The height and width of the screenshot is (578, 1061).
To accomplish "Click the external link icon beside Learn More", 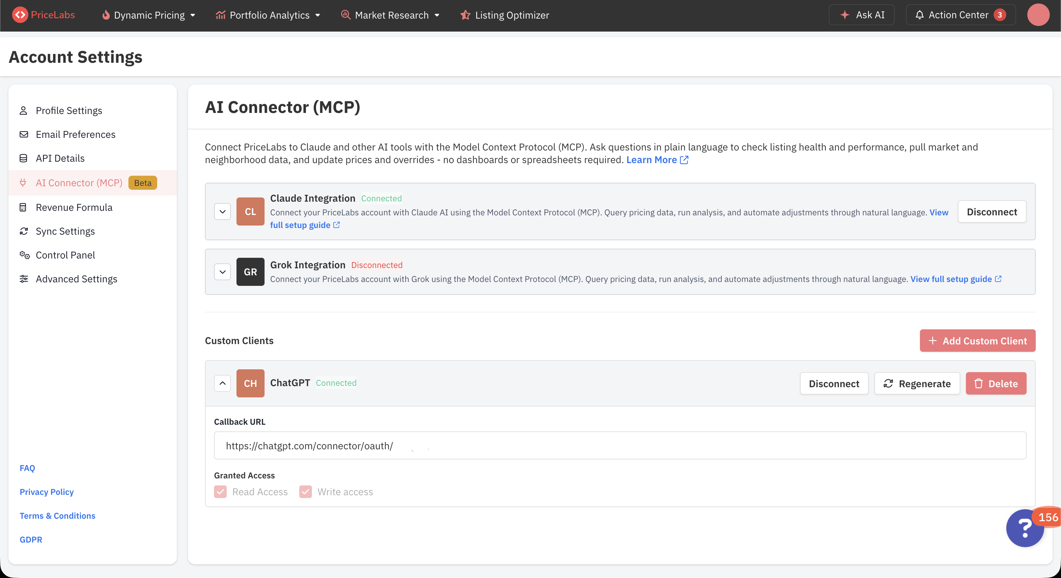I will point(684,160).
